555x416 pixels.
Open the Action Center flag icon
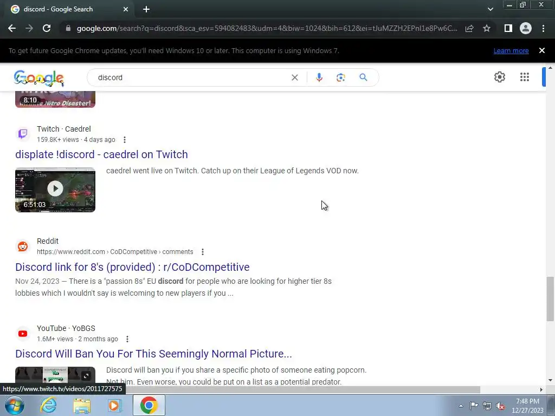coord(474,406)
